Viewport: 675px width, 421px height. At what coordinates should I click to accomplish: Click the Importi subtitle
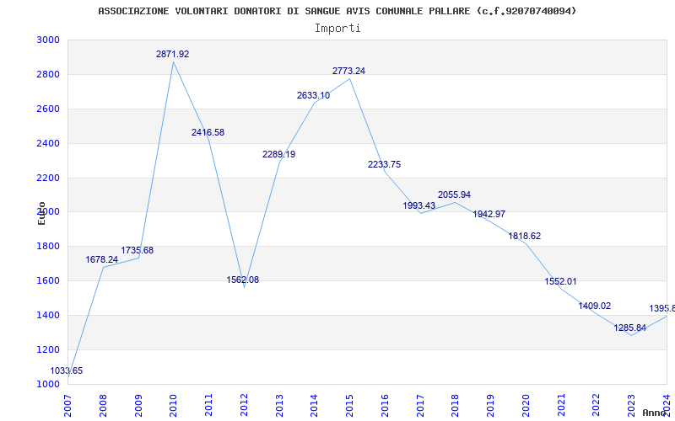pos(337,28)
